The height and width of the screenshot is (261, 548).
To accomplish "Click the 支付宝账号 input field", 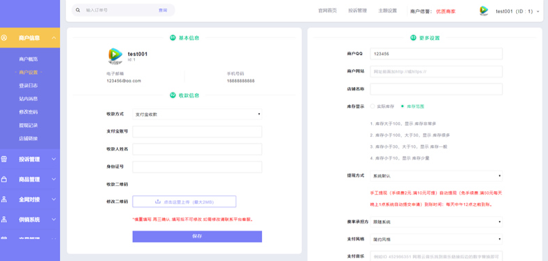I will (x=197, y=132).
